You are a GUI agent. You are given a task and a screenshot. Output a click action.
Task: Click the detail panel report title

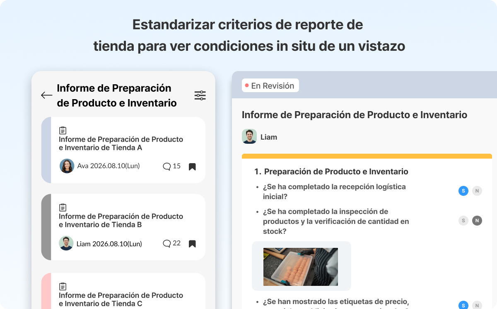pos(355,115)
